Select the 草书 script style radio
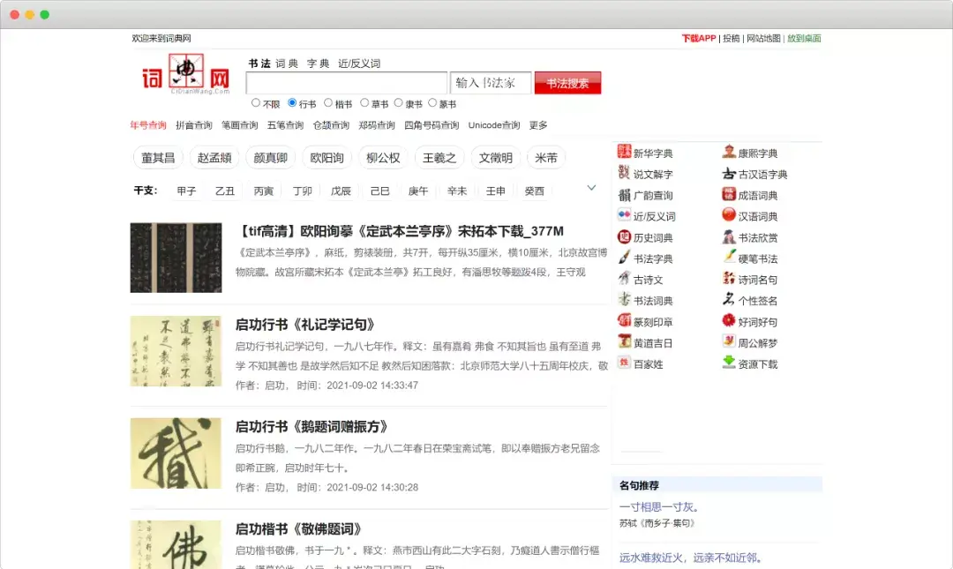Screen dimensions: 953x569 364,103
